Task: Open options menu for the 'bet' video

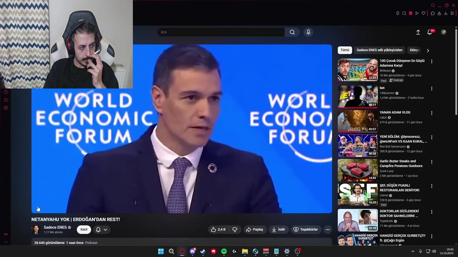Action: tap(432, 89)
